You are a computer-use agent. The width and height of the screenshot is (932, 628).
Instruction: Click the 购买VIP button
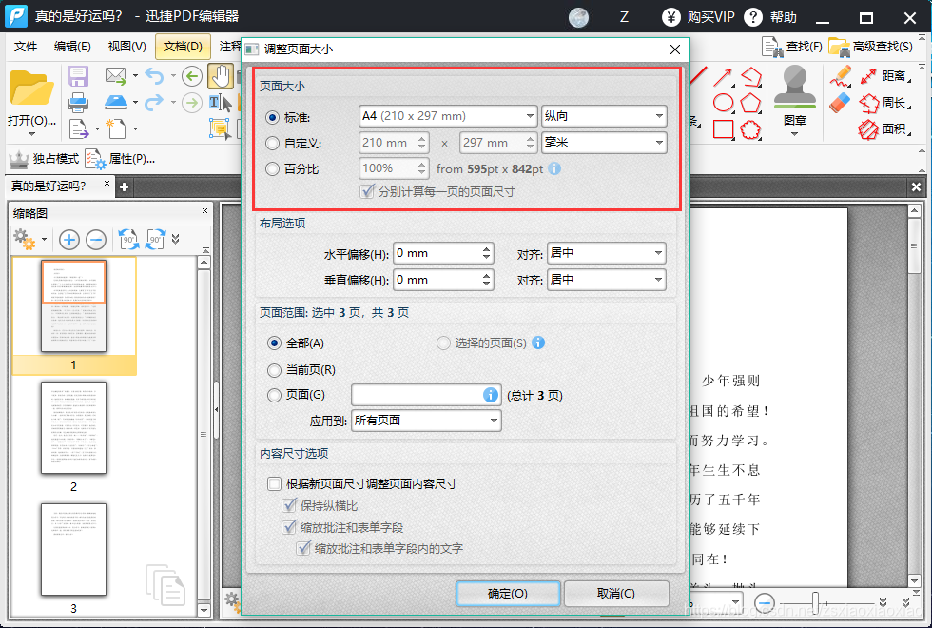tap(699, 17)
